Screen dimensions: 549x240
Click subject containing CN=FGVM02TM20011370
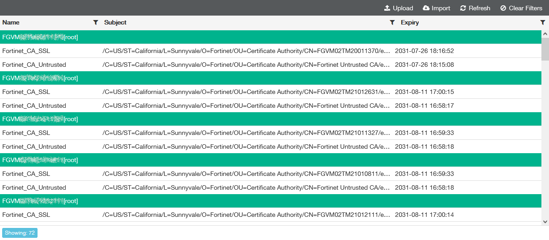[x=246, y=51]
